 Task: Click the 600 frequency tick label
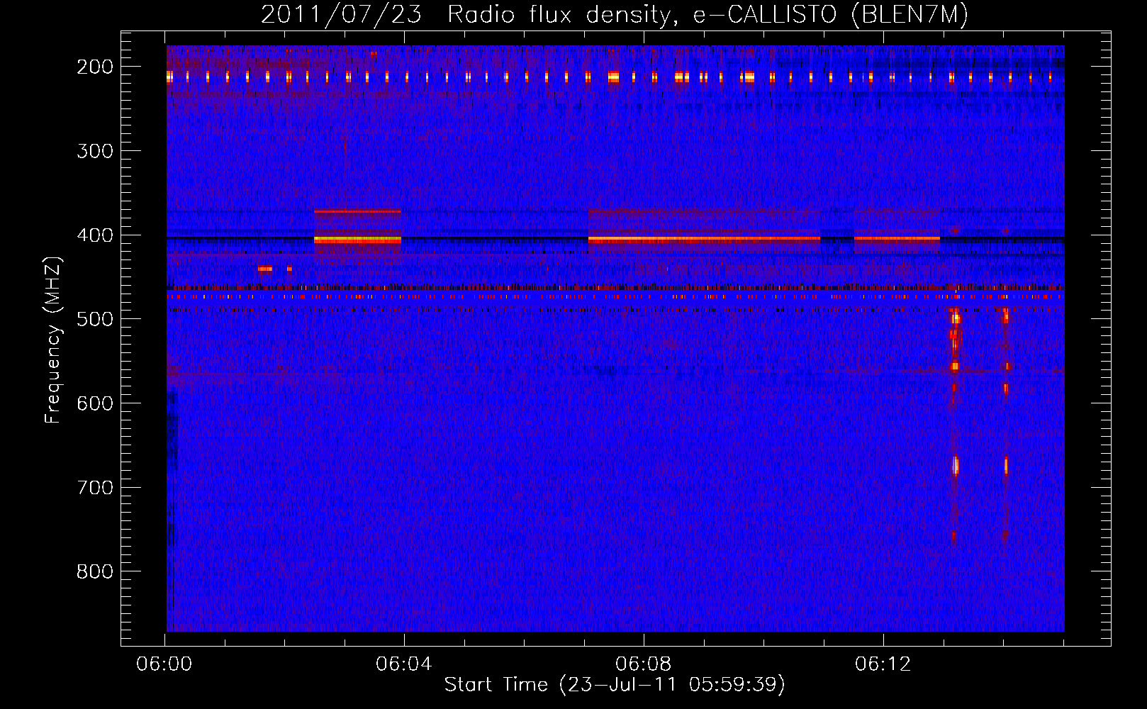click(x=95, y=403)
